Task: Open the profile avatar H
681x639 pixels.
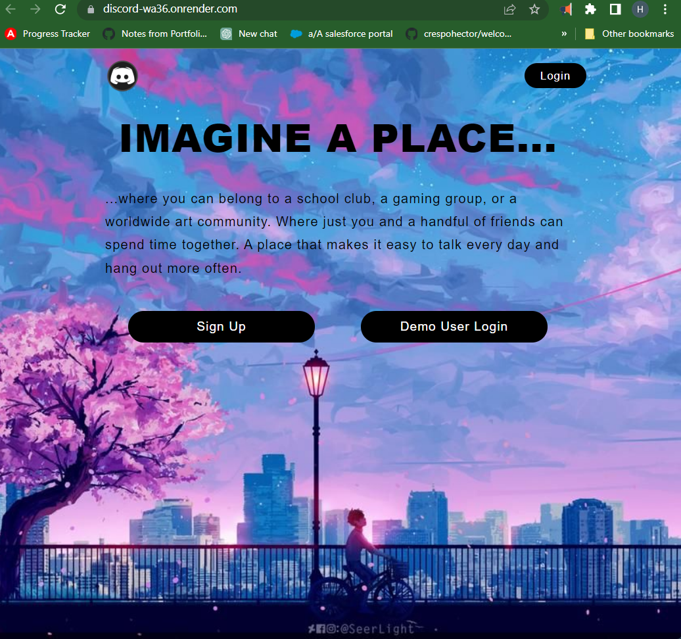Action: tap(640, 9)
